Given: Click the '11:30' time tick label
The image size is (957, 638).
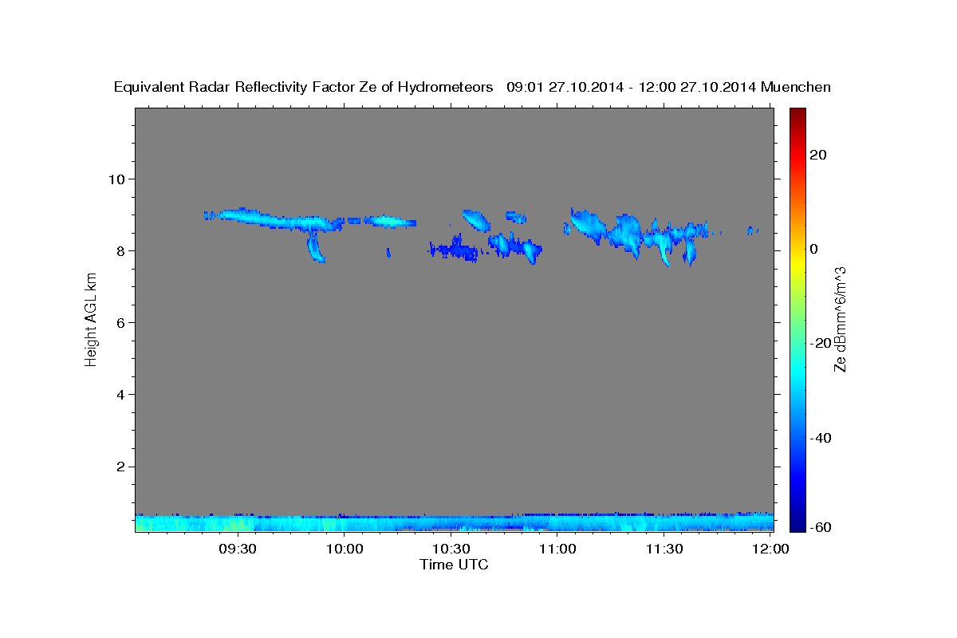Looking at the screenshot, I should pos(664,549).
